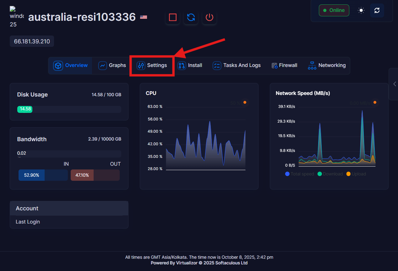398x271 pixels.
Task: Select the Firewall tab
Action: [x=284, y=65]
